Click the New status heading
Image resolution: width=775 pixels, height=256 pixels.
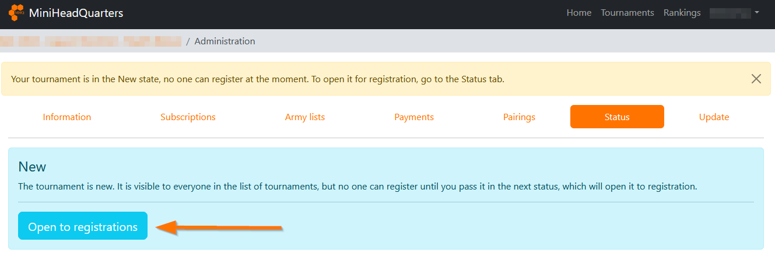pyautogui.click(x=32, y=167)
